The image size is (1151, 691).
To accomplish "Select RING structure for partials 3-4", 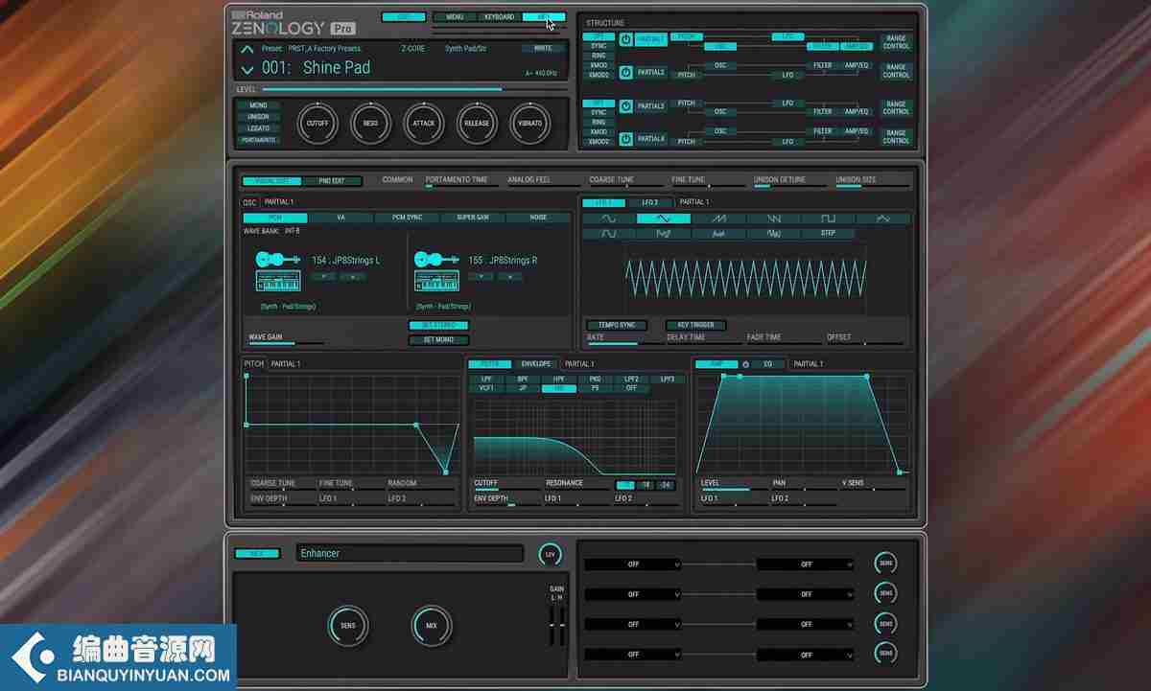I will tap(599, 123).
